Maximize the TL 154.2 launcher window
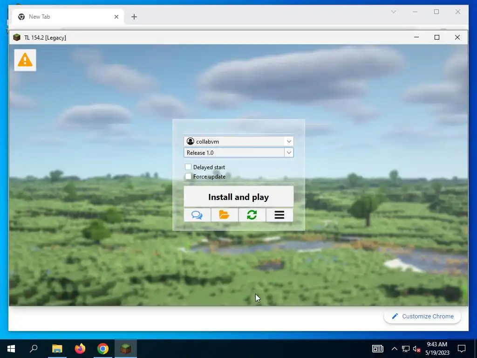The width and height of the screenshot is (477, 358). click(437, 37)
